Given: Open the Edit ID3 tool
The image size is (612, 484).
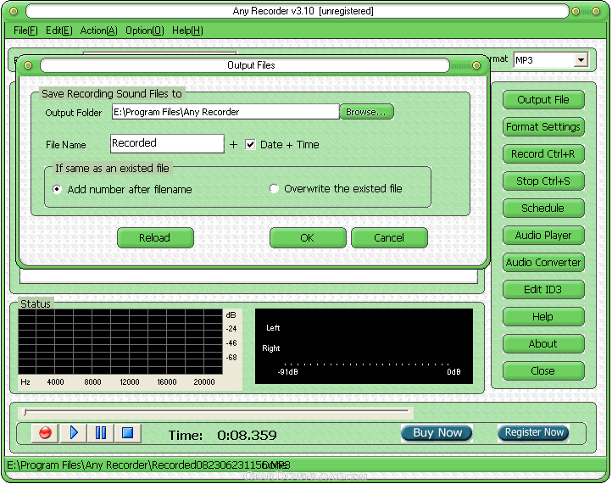Looking at the screenshot, I should [543, 290].
